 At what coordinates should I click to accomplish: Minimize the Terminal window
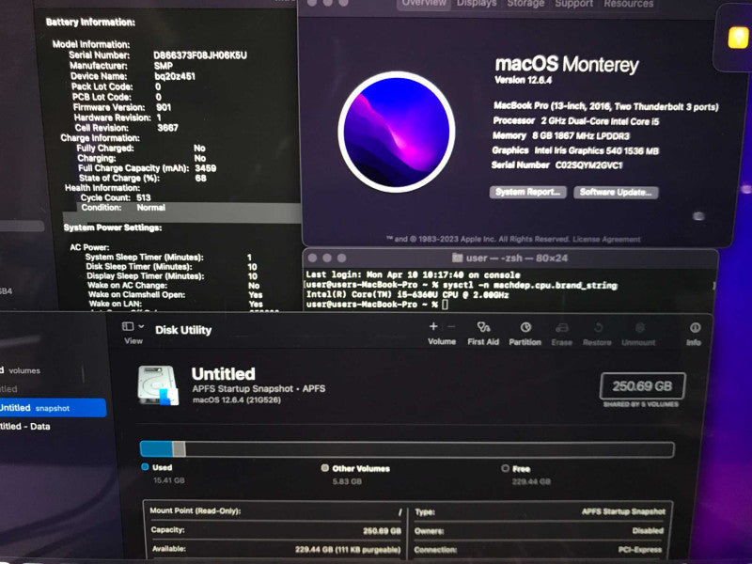click(327, 258)
